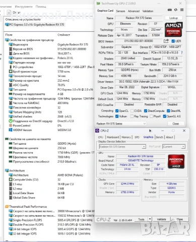Open GPU-Z Radeon RX 570 Series dropdown
This screenshot has width=196, height=242.
(x=121, y=124)
